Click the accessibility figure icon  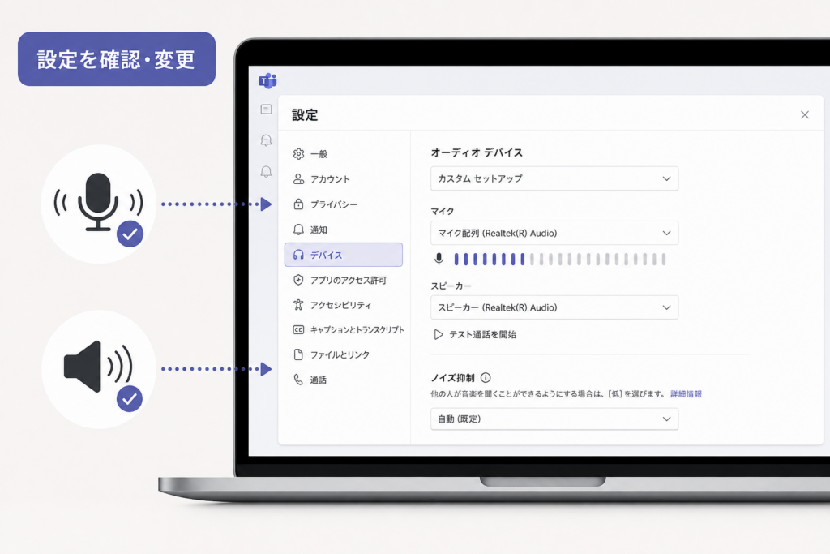[x=298, y=304]
